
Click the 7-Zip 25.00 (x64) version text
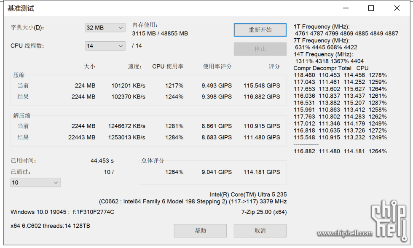264,212
